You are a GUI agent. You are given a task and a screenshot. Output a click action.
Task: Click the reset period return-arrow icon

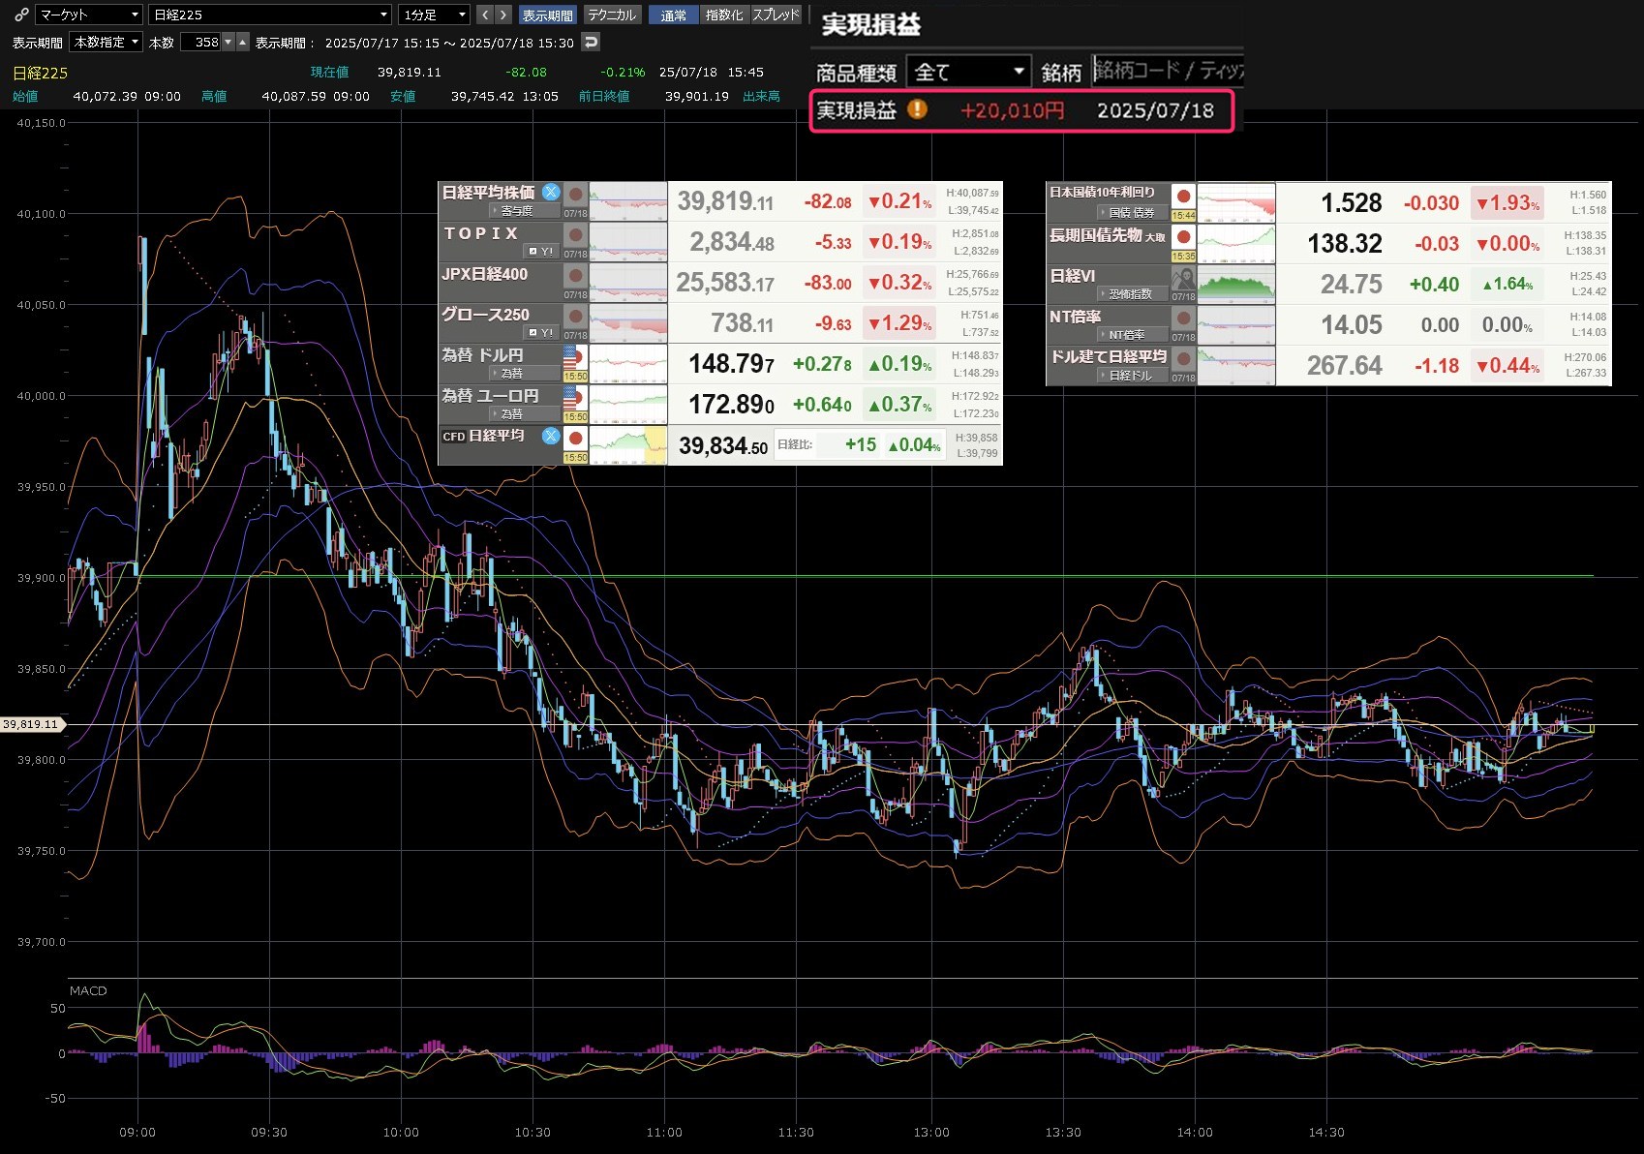[x=591, y=42]
